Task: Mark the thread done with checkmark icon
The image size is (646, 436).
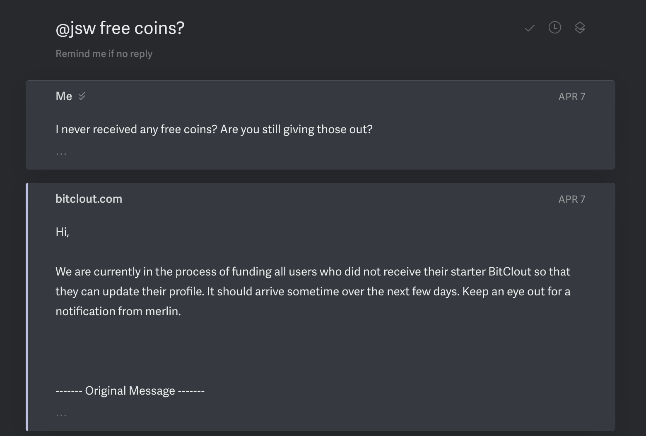Action: [529, 28]
